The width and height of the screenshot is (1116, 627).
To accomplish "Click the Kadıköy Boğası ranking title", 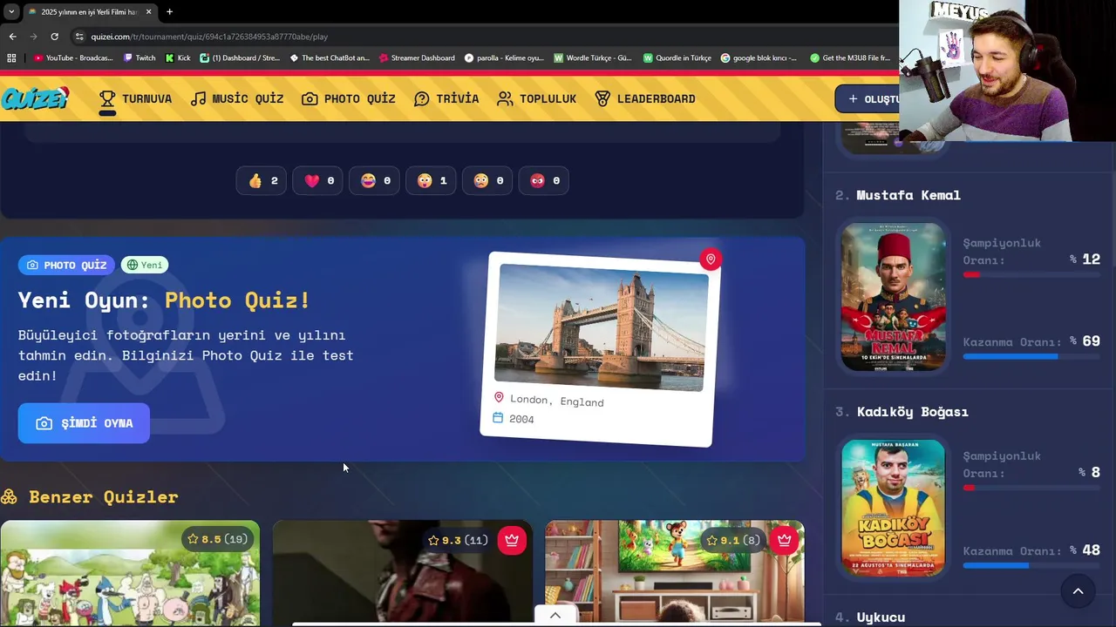I will [x=913, y=412].
